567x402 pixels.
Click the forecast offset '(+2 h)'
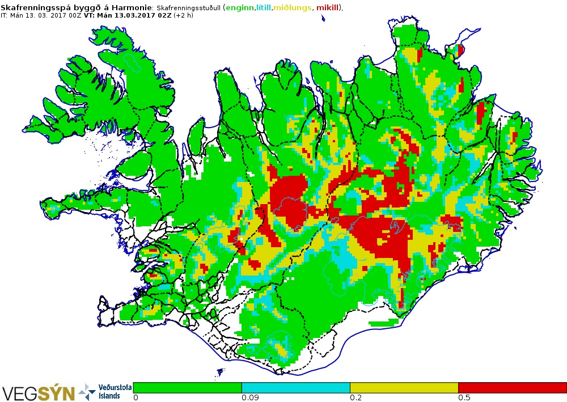[x=183, y=15]
